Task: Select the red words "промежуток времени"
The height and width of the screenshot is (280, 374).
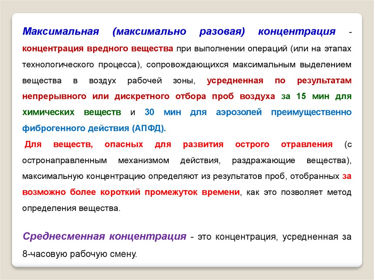Action: tap(192, 192)
